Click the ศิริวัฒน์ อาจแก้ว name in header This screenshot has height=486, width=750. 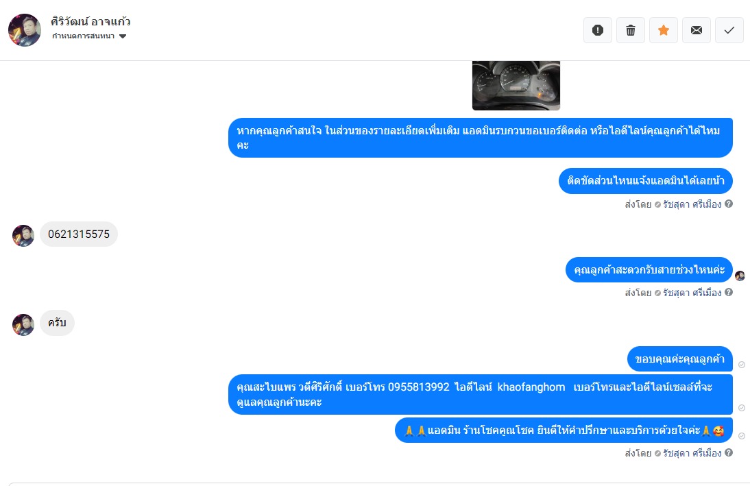point(90,21)
